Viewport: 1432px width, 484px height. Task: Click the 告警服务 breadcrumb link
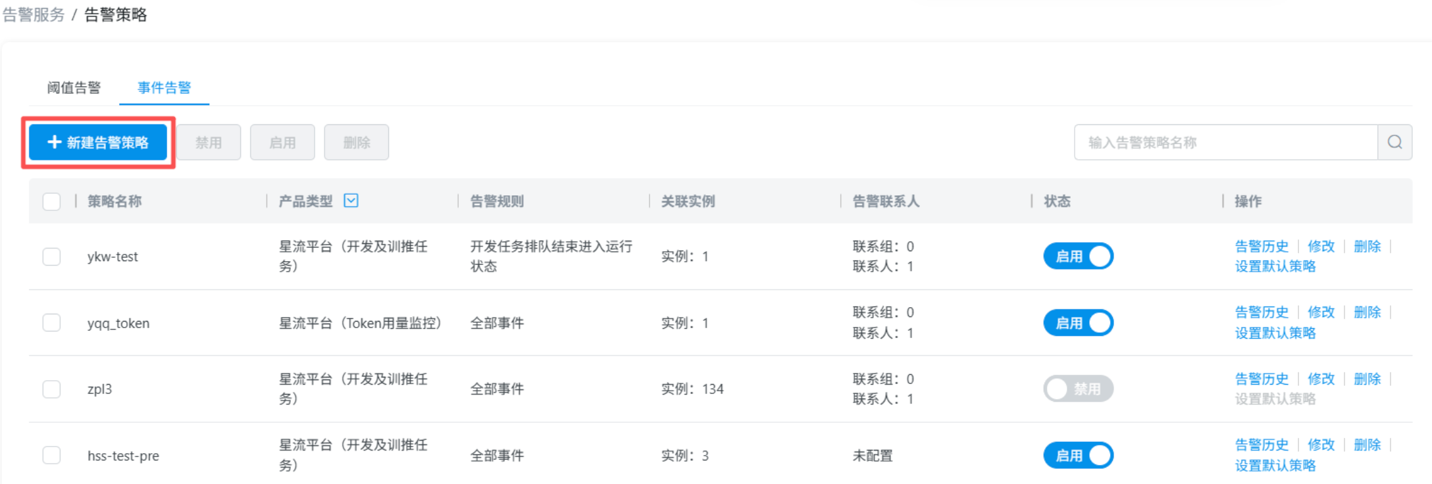tap(34, 14)
